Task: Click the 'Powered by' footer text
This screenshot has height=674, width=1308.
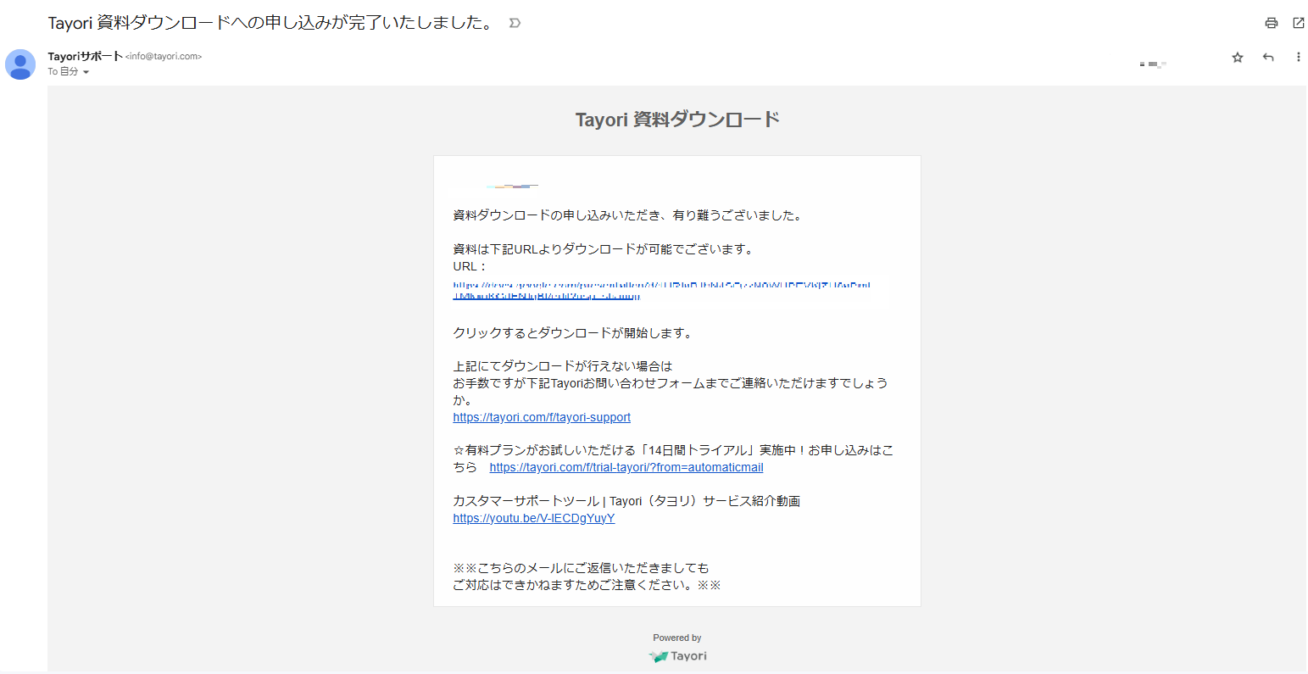Action: (x=676, y=637)
